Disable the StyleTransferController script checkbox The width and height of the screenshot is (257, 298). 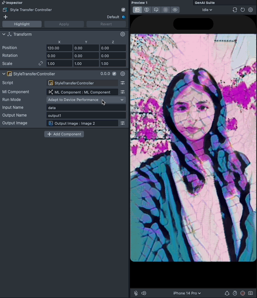pyautogui.click(x=114, y=74)
